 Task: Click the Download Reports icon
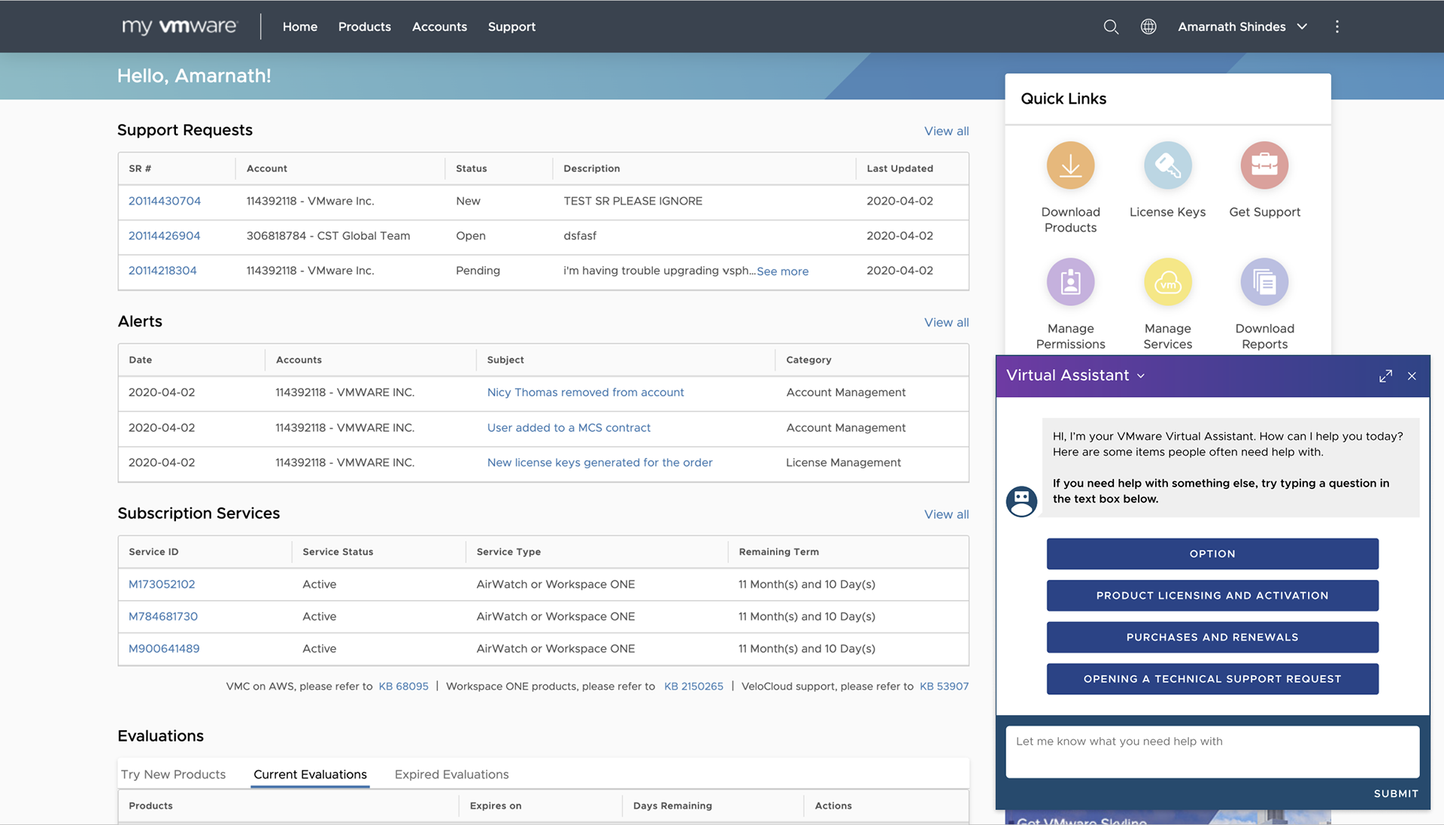[x=1264, y=282]
